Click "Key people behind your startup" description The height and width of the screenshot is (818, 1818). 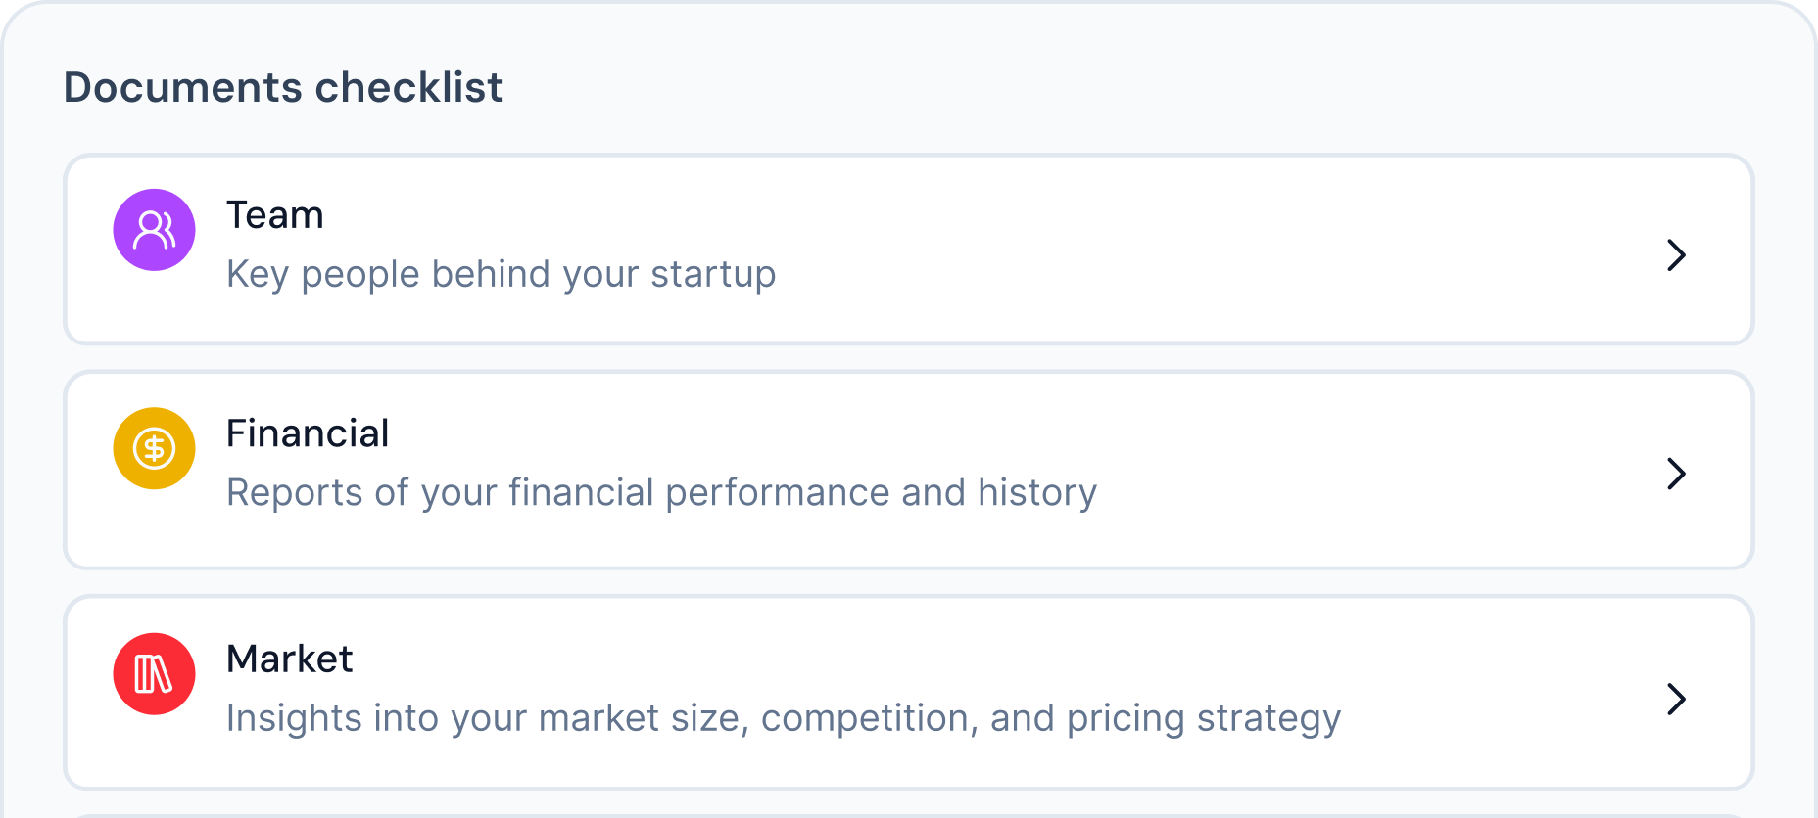pyautogui.click(x=501, y=275)
